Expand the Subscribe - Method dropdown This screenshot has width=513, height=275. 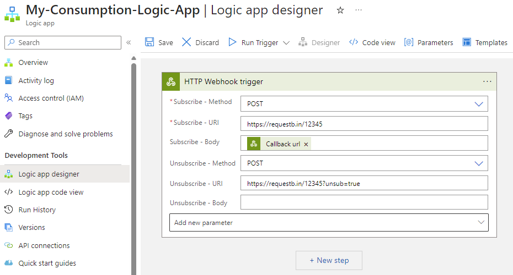pyautogui.click(x=478, y=103)
